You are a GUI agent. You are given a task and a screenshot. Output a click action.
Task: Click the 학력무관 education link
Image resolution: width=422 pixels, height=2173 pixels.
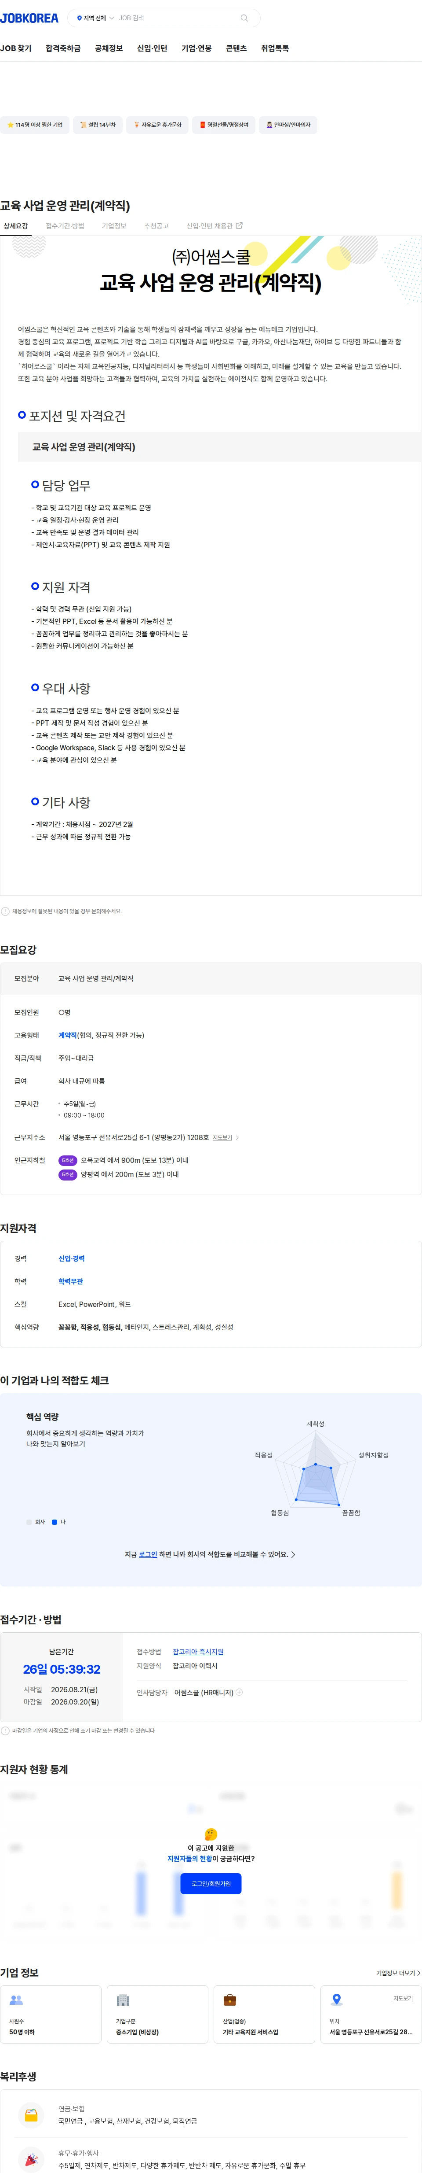click(70, 1281)
